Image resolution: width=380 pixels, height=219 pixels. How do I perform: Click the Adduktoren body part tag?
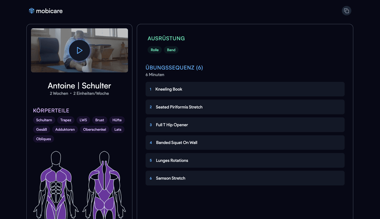click(x=65, y=130)
